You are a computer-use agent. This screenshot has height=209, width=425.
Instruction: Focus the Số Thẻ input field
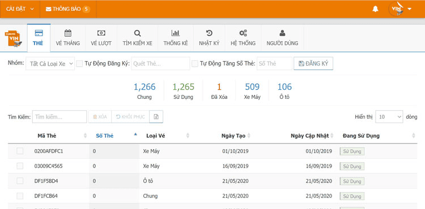pyautogui.click(x=274, y=63)
